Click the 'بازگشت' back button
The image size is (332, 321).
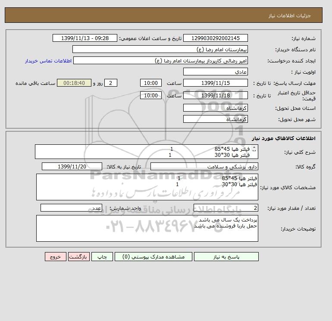79,256
